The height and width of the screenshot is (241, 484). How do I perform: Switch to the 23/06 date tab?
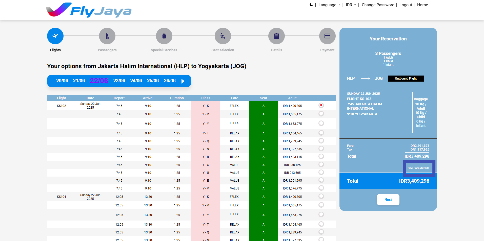[x=119, y=81]
